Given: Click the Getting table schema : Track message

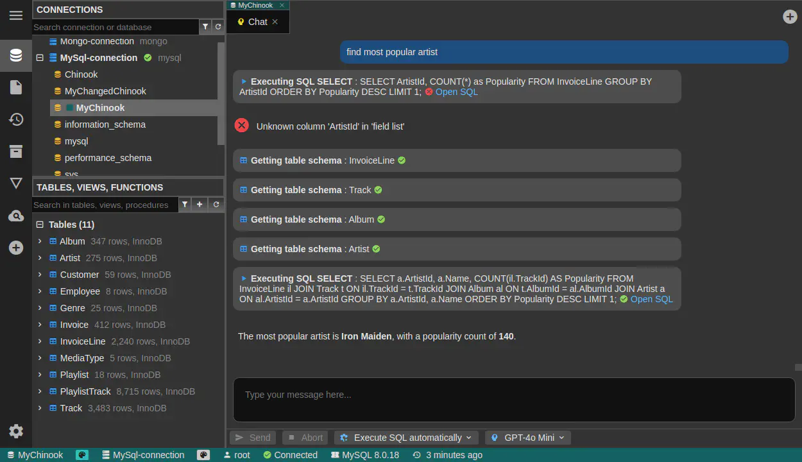Looking at the screenshot, I should pyautogui.click(x=457, y=190).
